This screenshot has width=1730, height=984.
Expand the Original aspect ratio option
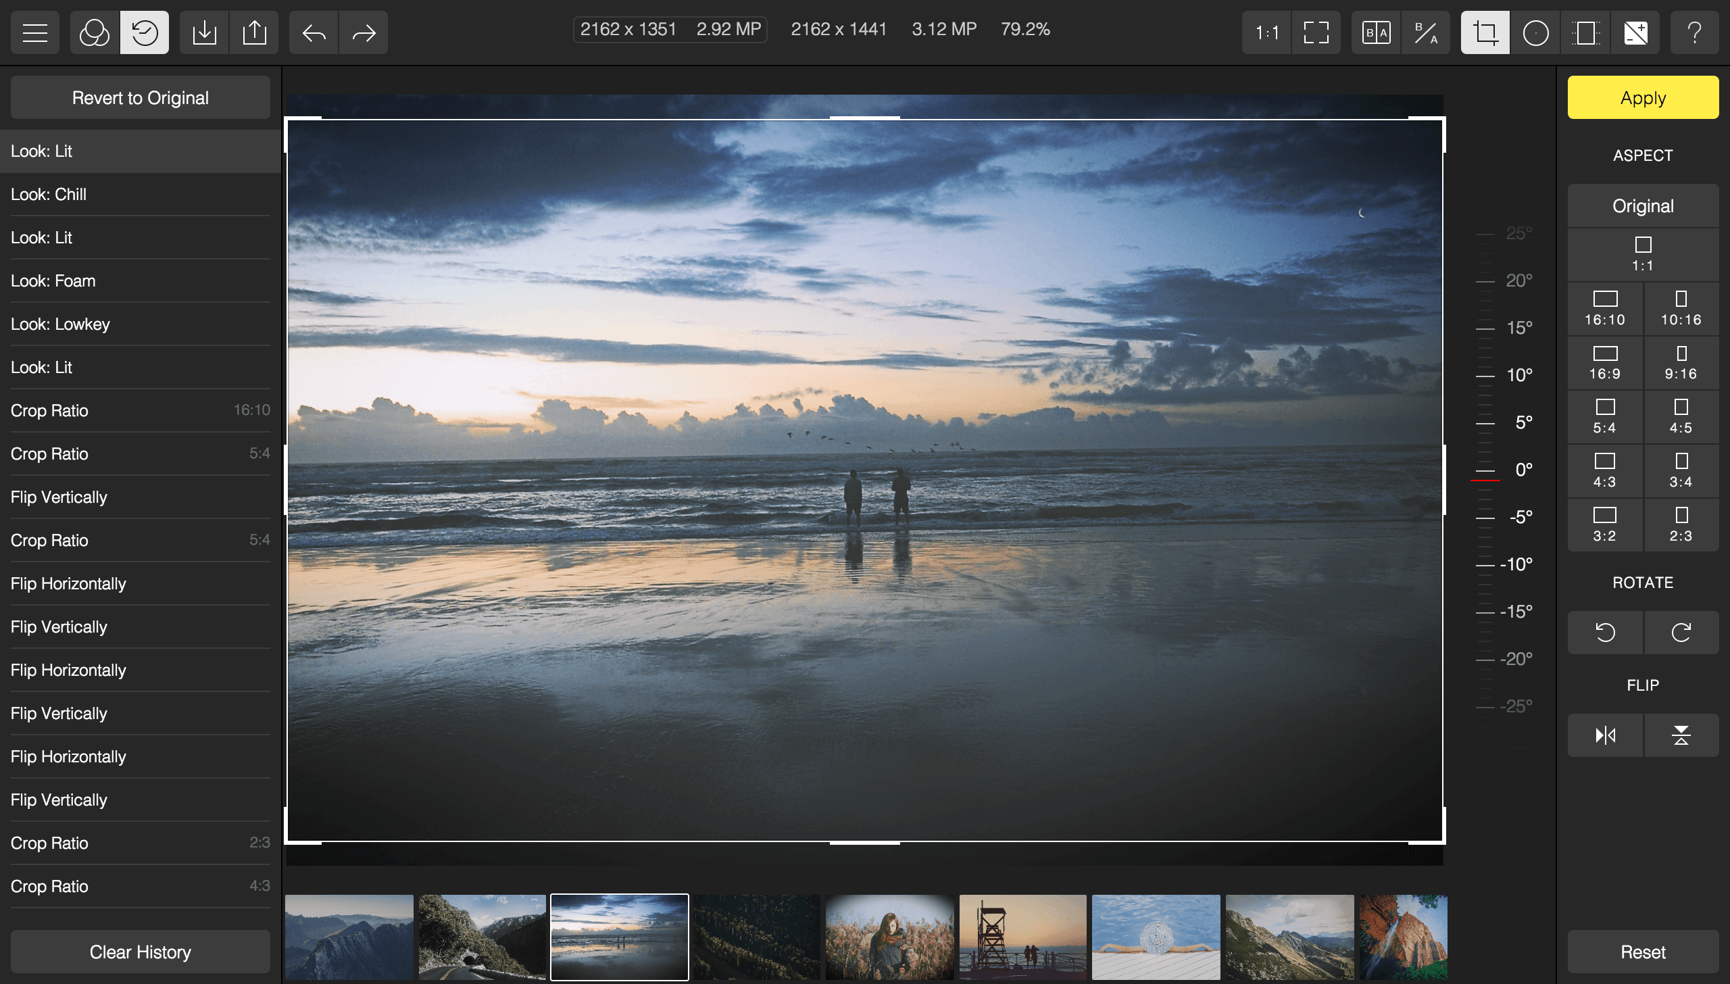point(1642,204)
